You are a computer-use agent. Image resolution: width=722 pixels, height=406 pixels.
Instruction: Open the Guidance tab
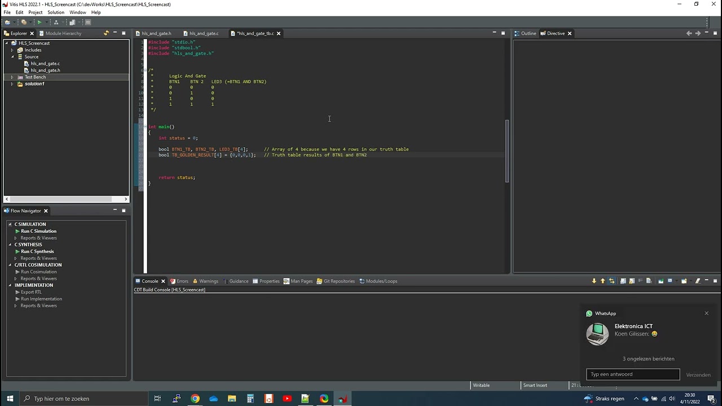[235, 281]
